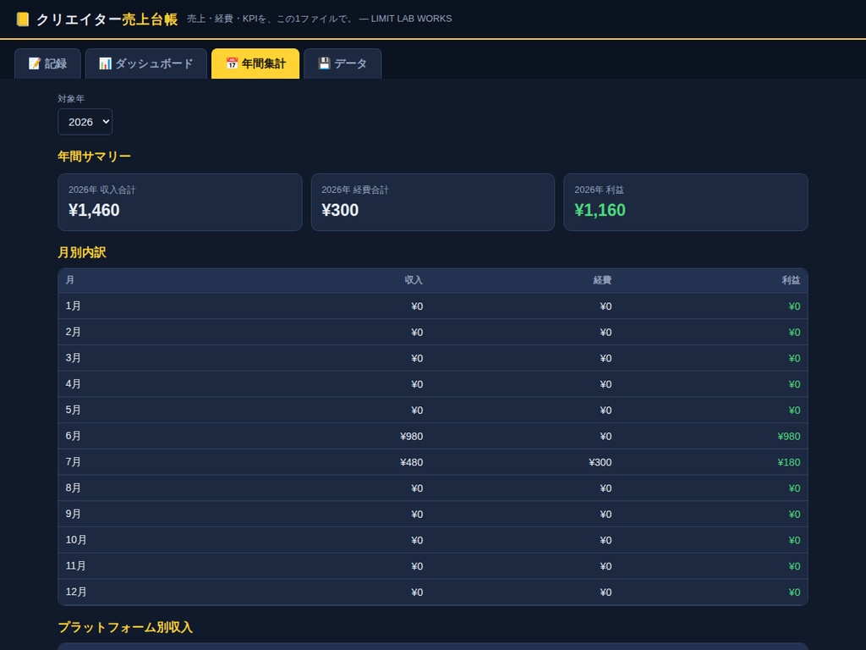Click the 月 column header
The image size is (866, 650).
coord(69,280)
